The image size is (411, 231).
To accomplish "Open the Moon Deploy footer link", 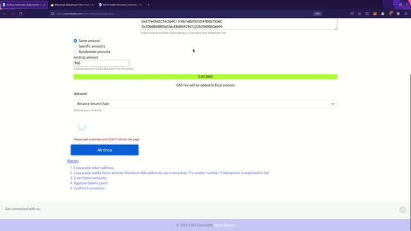I will click(x=224, y=225).
